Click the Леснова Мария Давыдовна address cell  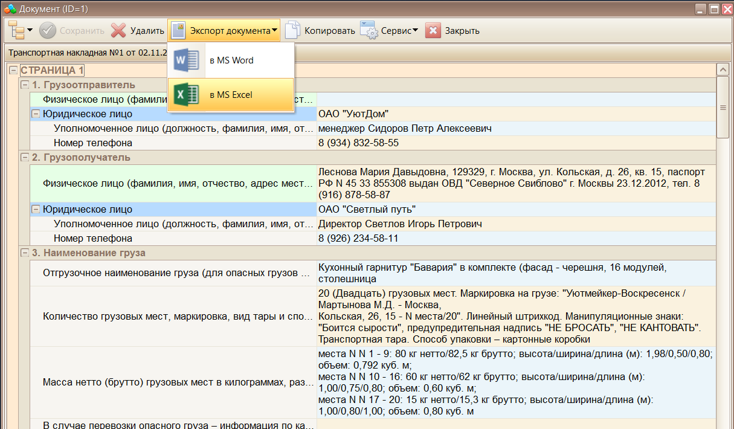pyautogui.click(x=516, y=183)
